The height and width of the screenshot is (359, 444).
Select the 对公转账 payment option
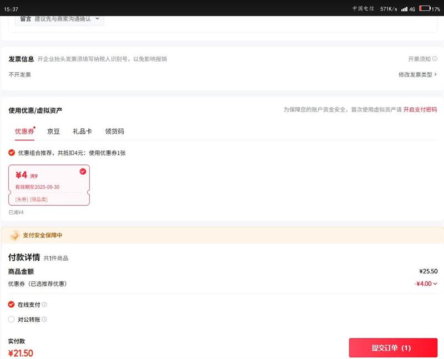(x=12, y=320)
